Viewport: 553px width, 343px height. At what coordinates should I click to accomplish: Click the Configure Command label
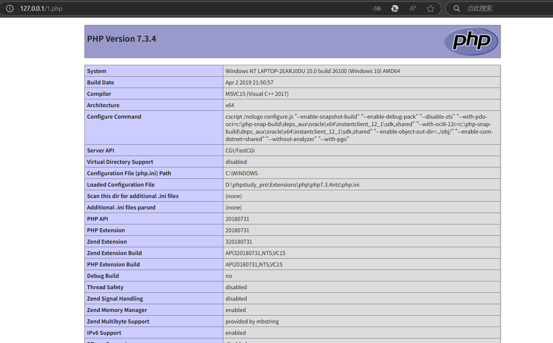(114, 116)
